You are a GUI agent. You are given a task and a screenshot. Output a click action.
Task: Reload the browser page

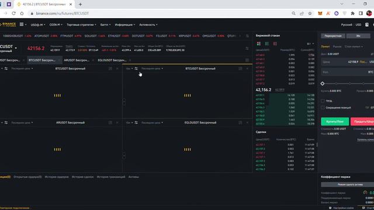[x=13, y=13]
